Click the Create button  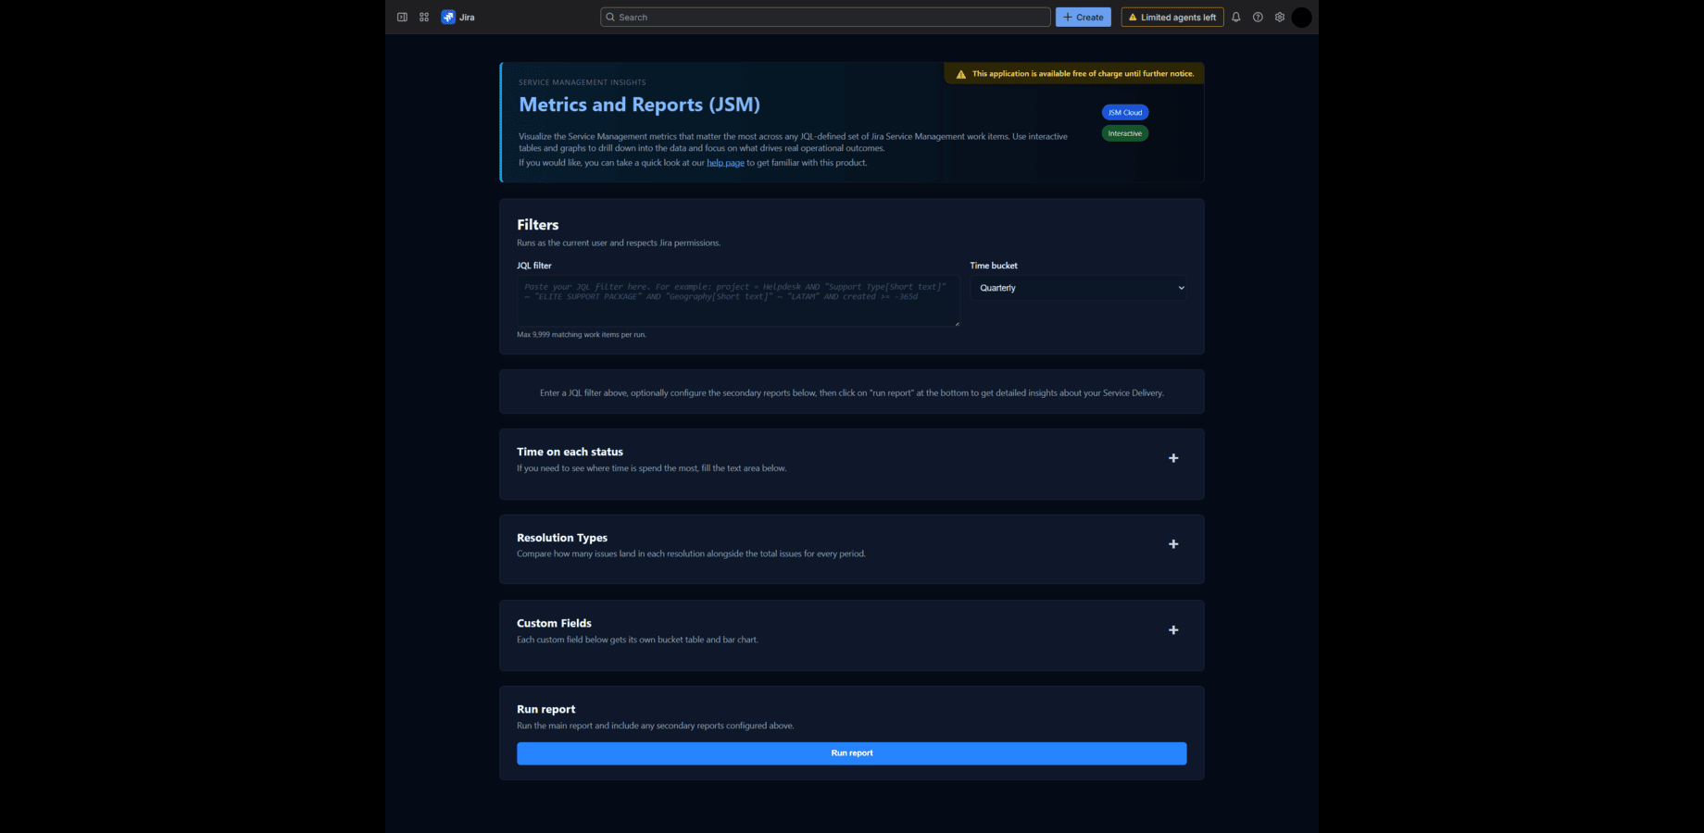pyautogui.click(x=1083, y=17)
